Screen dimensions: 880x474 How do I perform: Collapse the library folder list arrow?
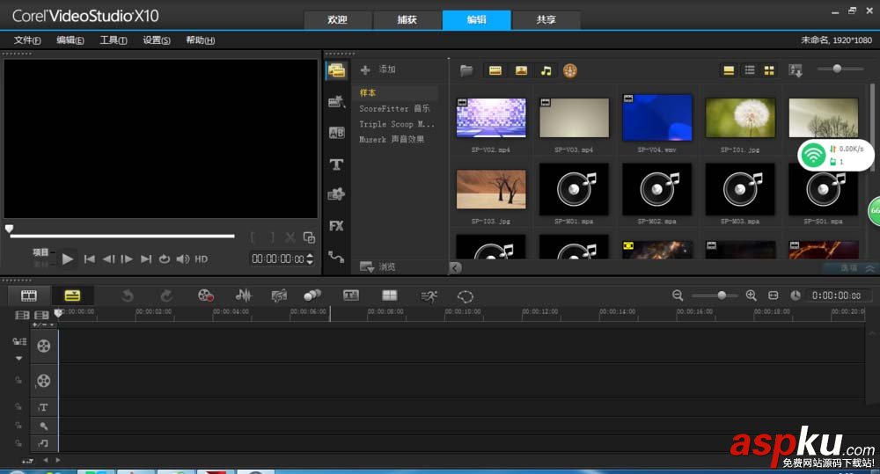(x=456, y=267)
